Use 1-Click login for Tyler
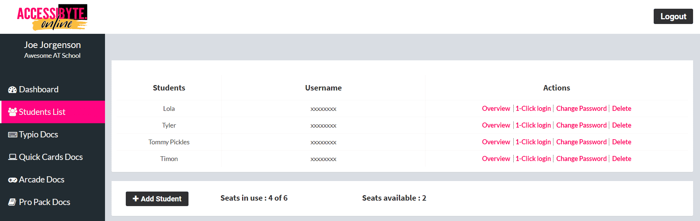Screen dimensions: 700x221 pyautogui.click(x=533, y=125)
